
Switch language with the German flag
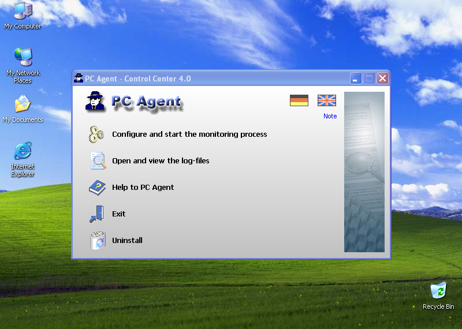click(x=299, y=100)
